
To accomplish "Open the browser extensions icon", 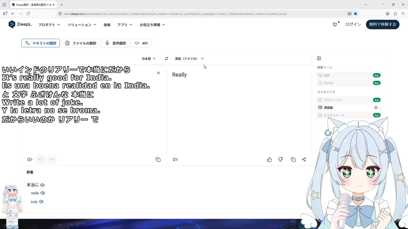I will click(395, 14).
